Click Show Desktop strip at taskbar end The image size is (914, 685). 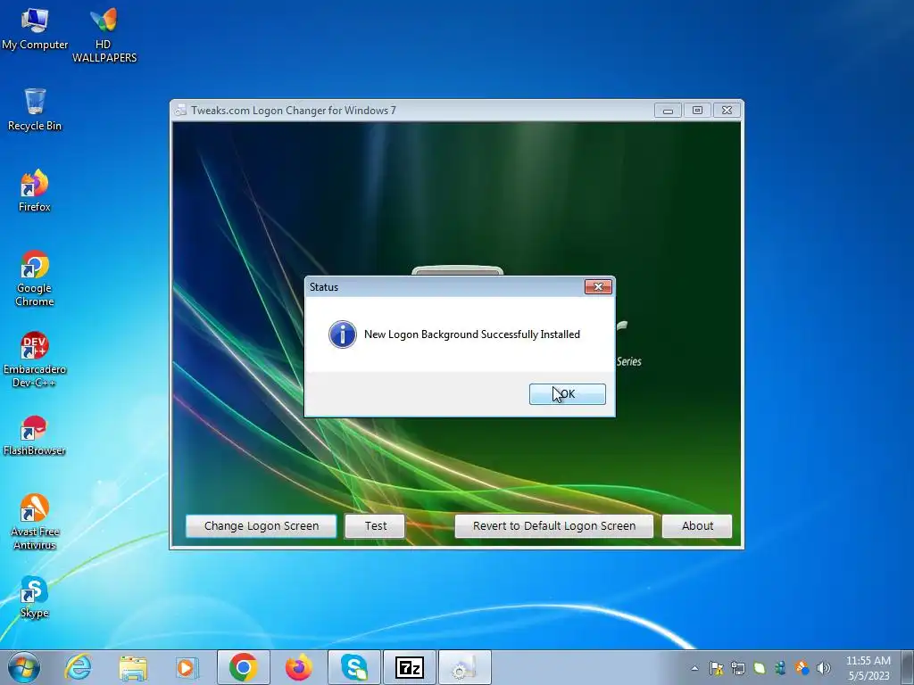tap(908, 667)
